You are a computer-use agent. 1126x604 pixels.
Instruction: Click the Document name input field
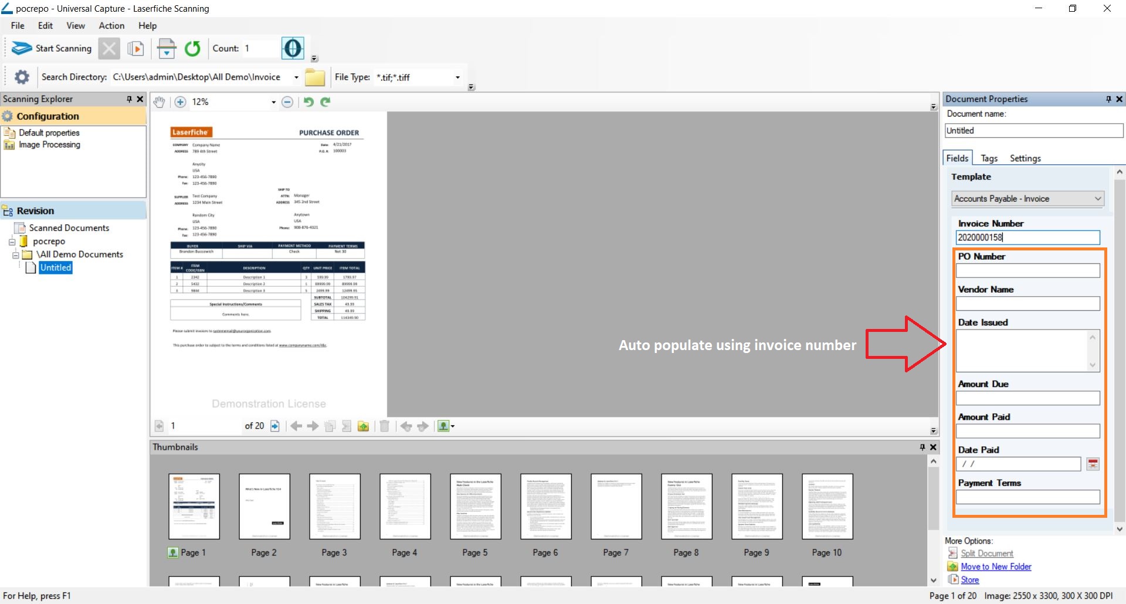click(1034, 131)
